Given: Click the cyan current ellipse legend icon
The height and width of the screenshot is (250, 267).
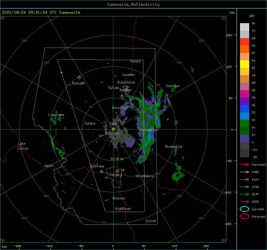Looking at the screenshot, I should pyautogui.click(x=244, y=209).
